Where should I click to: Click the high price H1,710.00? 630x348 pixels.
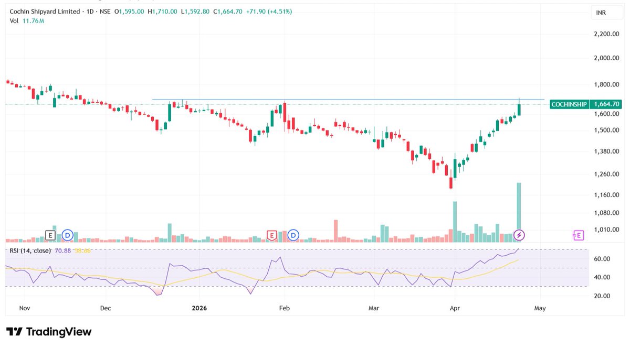pos(161,12)
